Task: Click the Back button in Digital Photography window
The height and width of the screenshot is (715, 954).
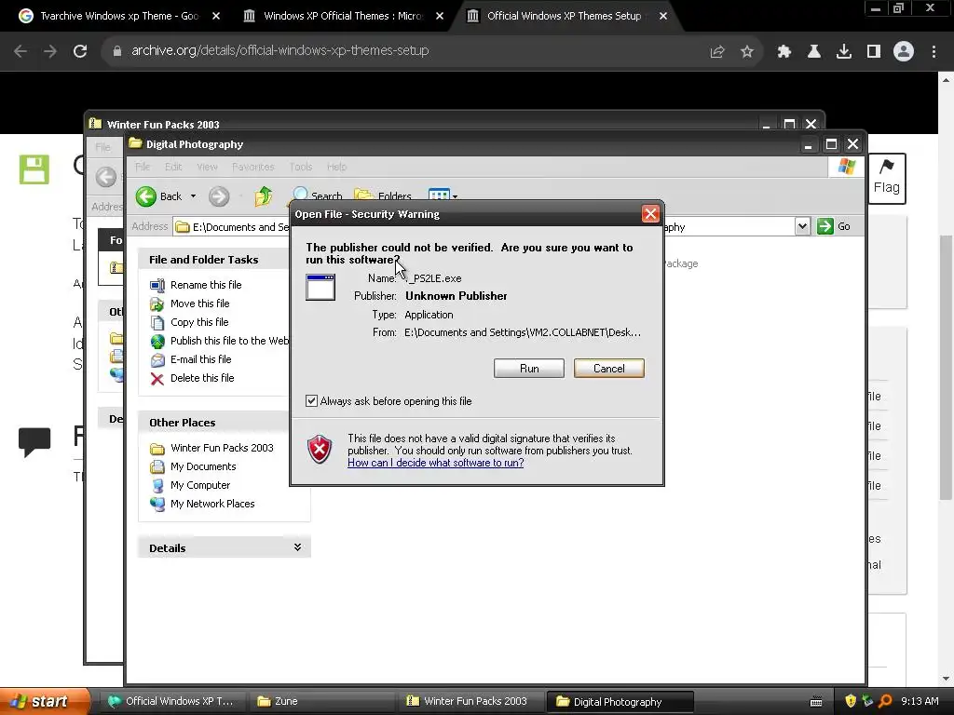Action: pos(158,196)
